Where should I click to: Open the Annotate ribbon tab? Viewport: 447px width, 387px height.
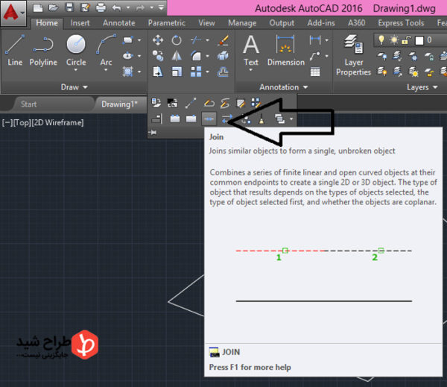click(x=118, y=23)
